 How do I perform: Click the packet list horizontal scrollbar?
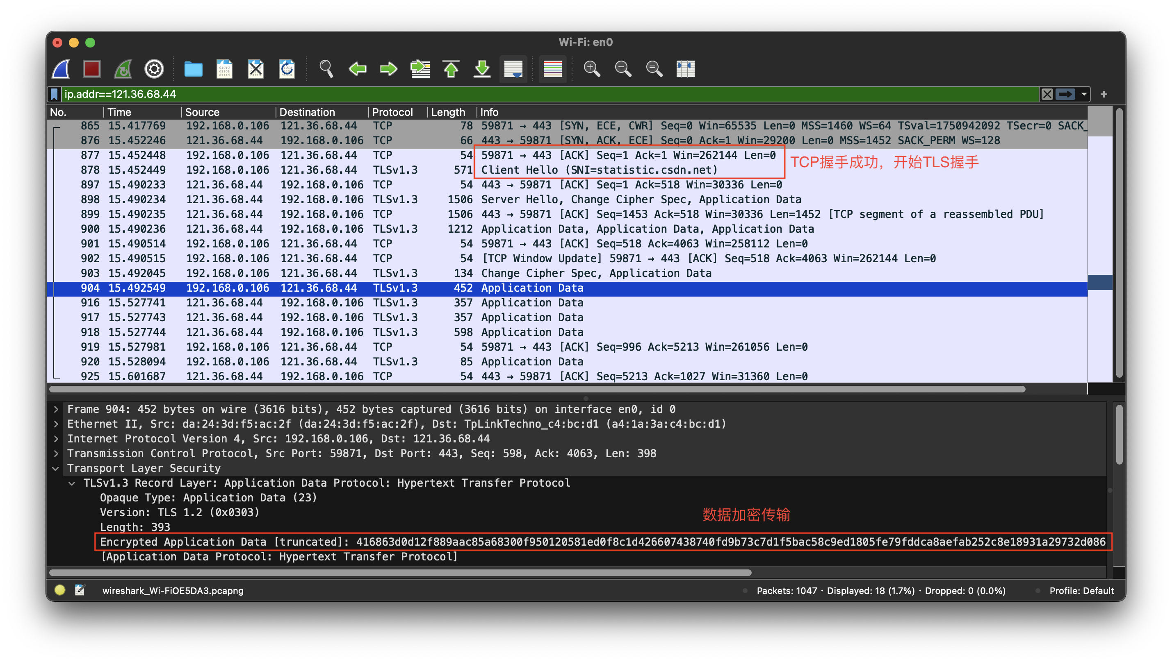pos(537,389)
